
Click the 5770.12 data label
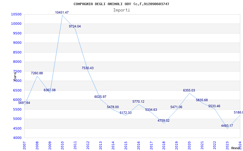(x=138, y=101)
